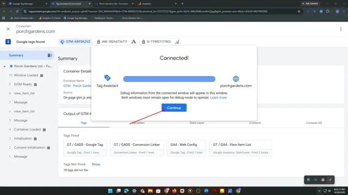Open Task View from the taskbar
Viewport: 348px width, 195px height.
point(118,191)
